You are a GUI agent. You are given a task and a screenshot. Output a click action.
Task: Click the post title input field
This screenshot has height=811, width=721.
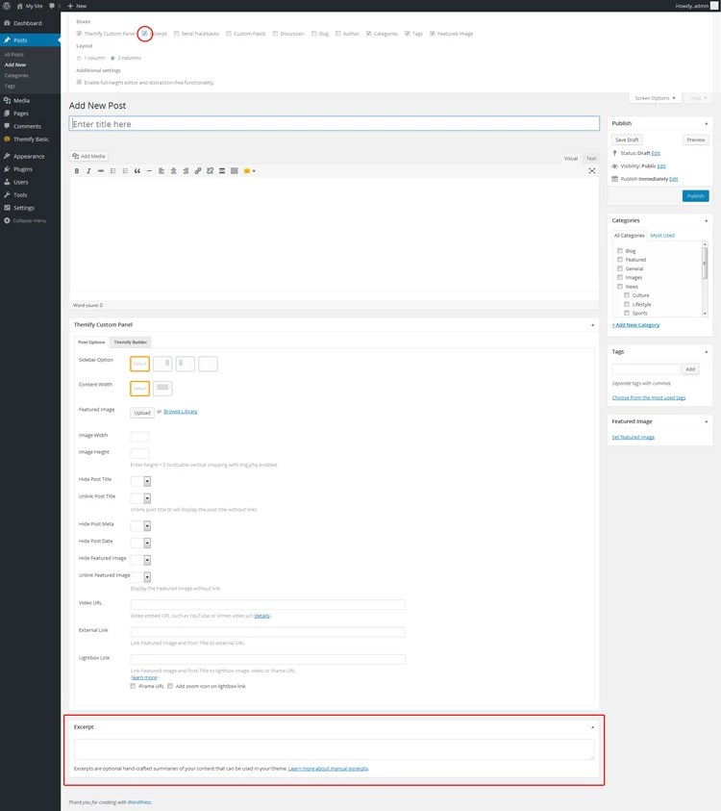tap(335, 123)
